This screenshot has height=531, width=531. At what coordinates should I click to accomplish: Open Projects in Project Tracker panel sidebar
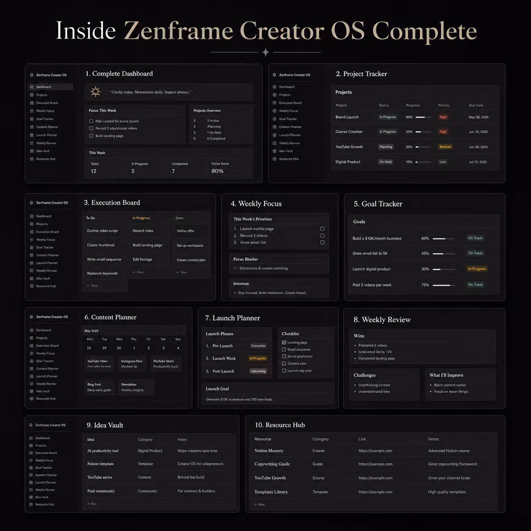click(285, 95)
